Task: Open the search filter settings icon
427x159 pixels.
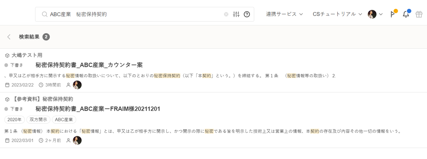Action: (237, 14)
